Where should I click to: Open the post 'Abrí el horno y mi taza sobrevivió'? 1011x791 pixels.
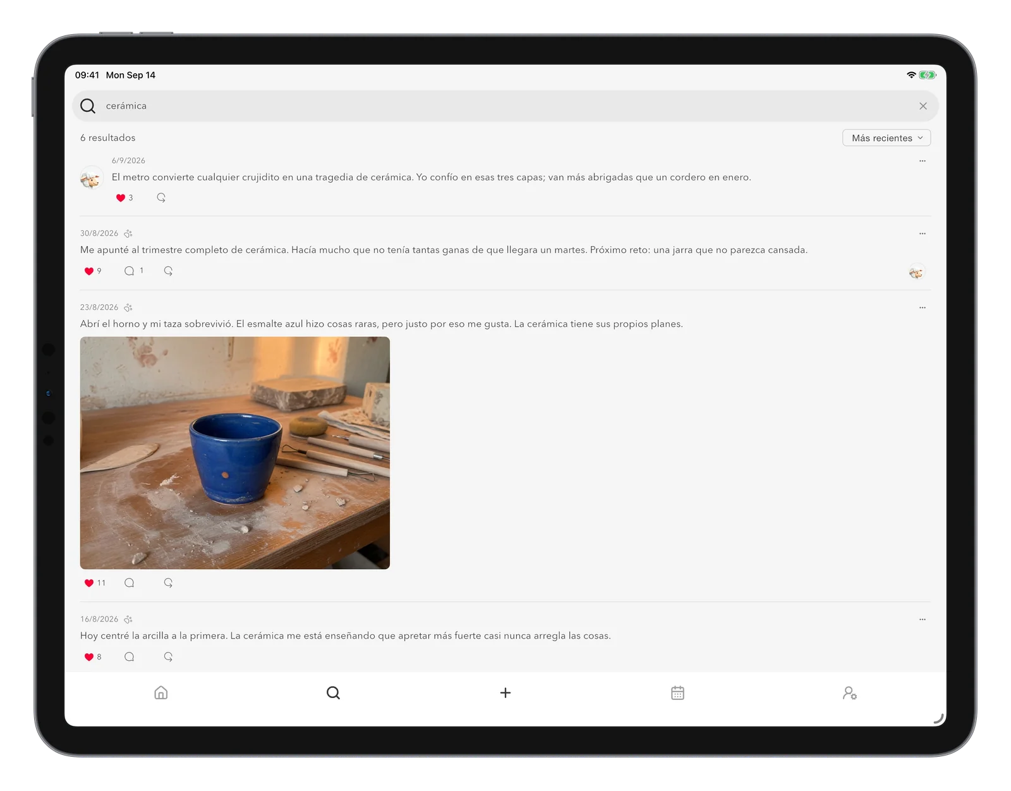[382, 324]
